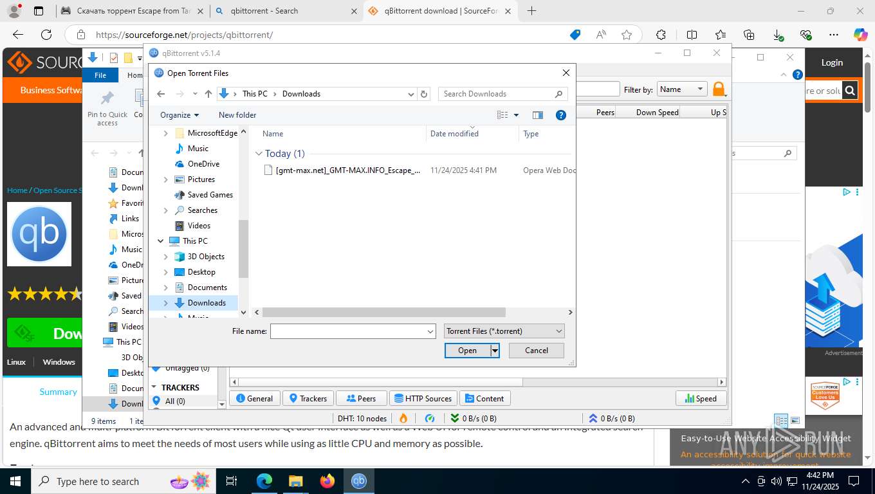
Task: Click New folder in the dialog toolbar
Action: [x=237, y=115]
